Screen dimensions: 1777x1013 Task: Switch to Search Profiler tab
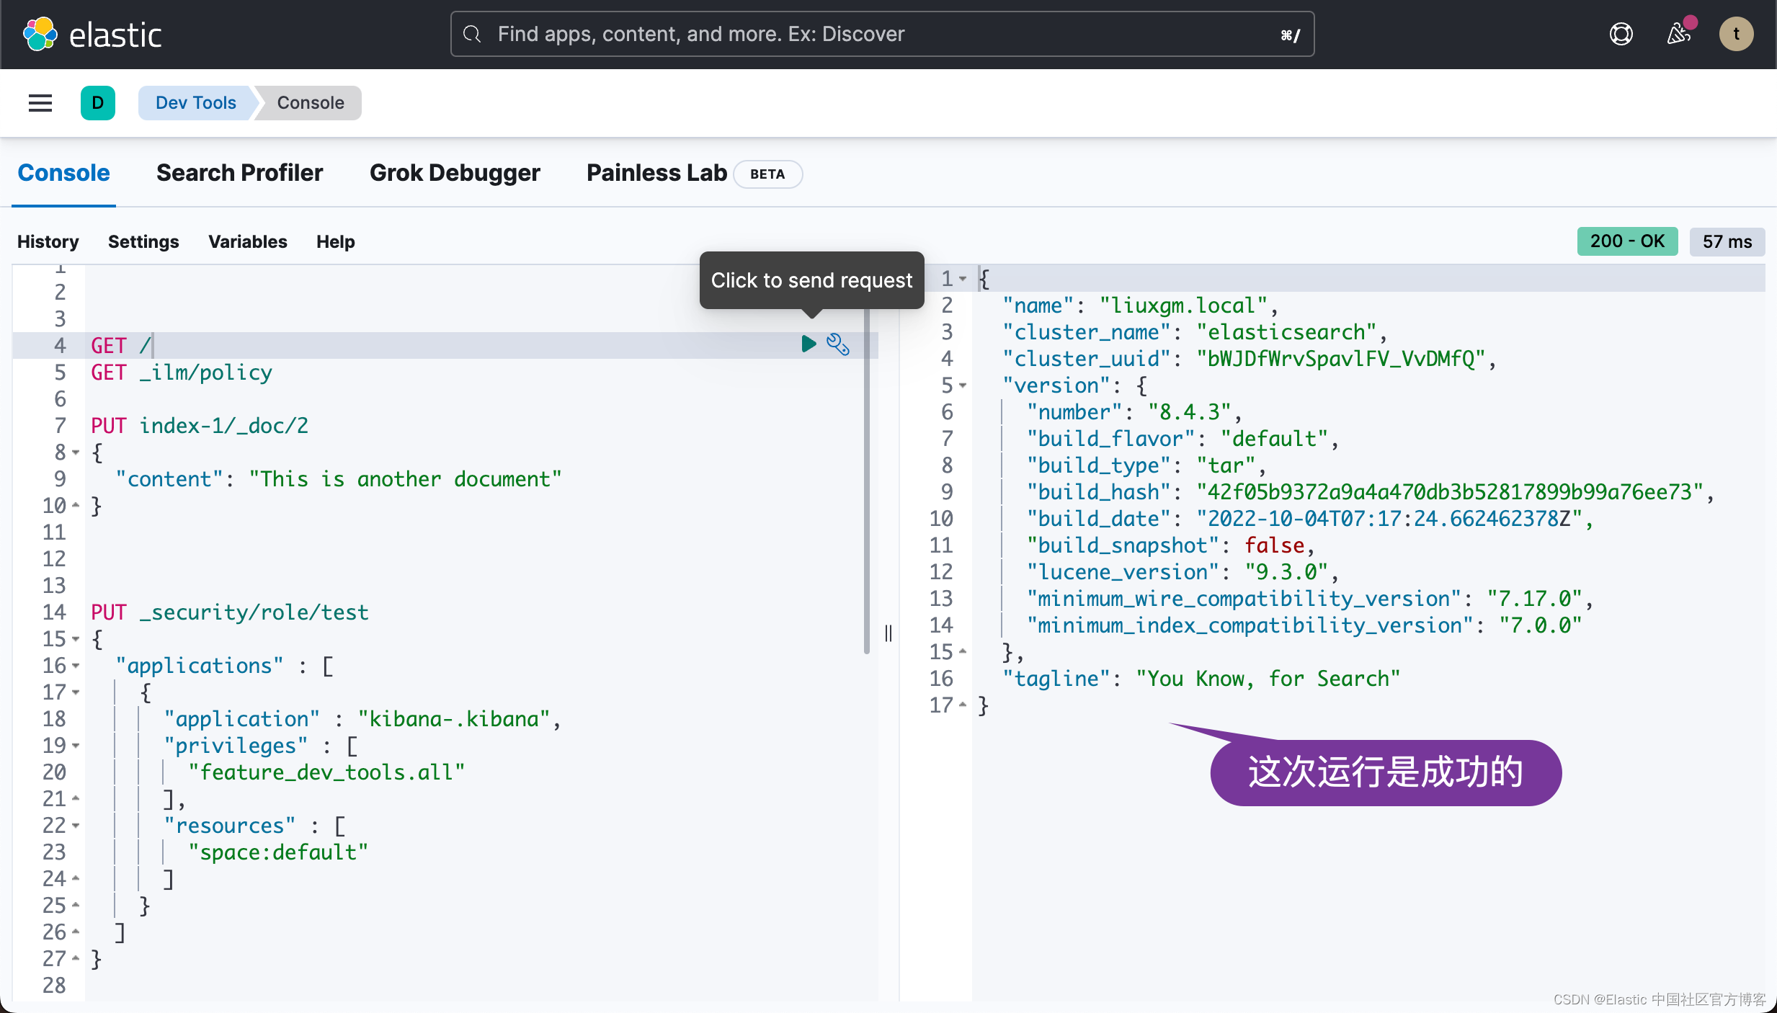pyautogui.click(x=239, y=173)
